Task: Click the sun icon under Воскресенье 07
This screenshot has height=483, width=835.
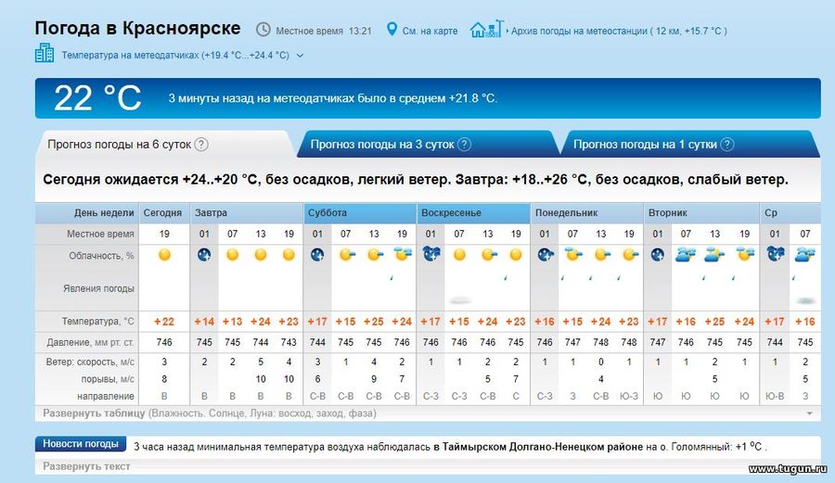Action: [459, 255]
